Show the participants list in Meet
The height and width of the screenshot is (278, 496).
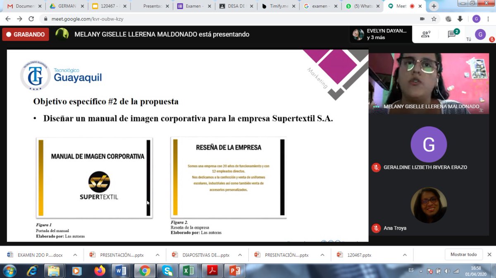(x=426, y=35)
